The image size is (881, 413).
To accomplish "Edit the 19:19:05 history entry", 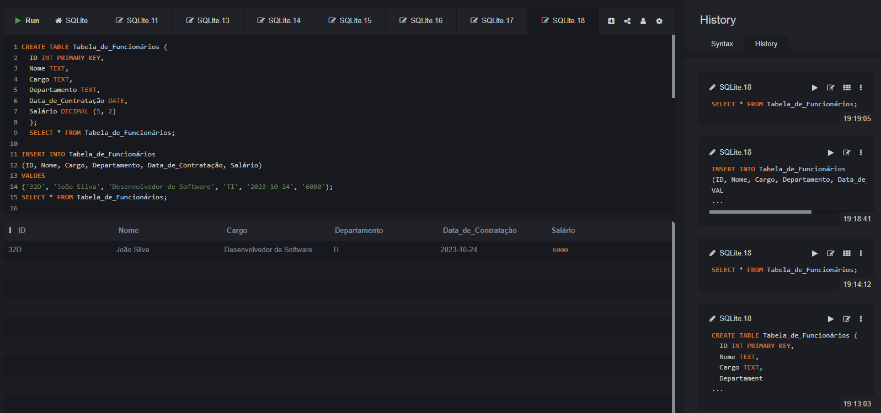I will tap(831, 88).
